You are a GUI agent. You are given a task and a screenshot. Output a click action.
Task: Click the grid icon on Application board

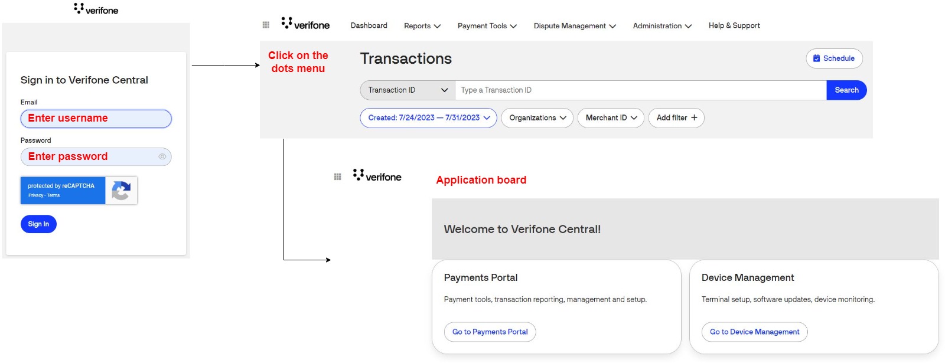(x=338, y=176)
